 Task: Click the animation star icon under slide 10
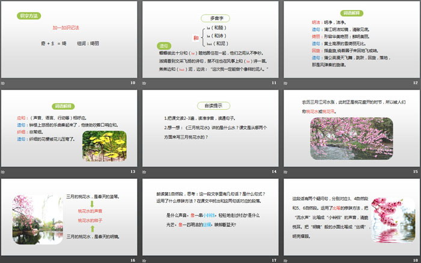point(4,83)
